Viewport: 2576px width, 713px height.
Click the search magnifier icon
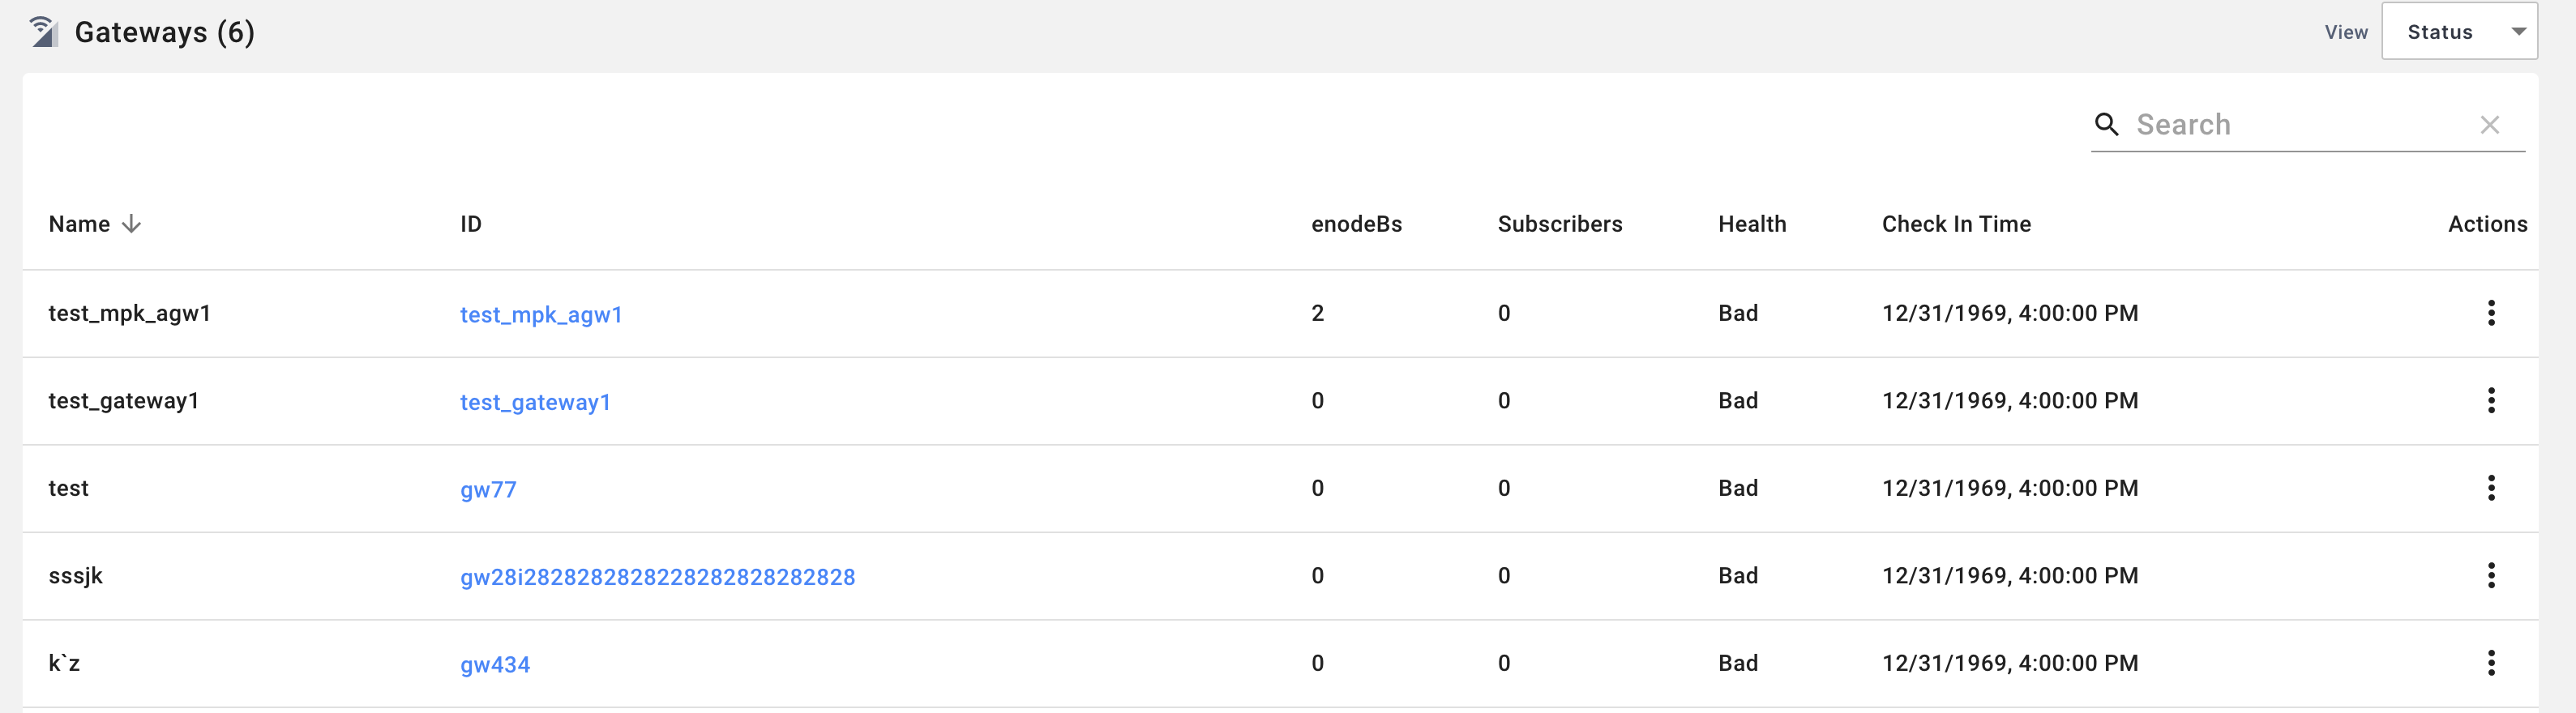tap(2107, 124)
